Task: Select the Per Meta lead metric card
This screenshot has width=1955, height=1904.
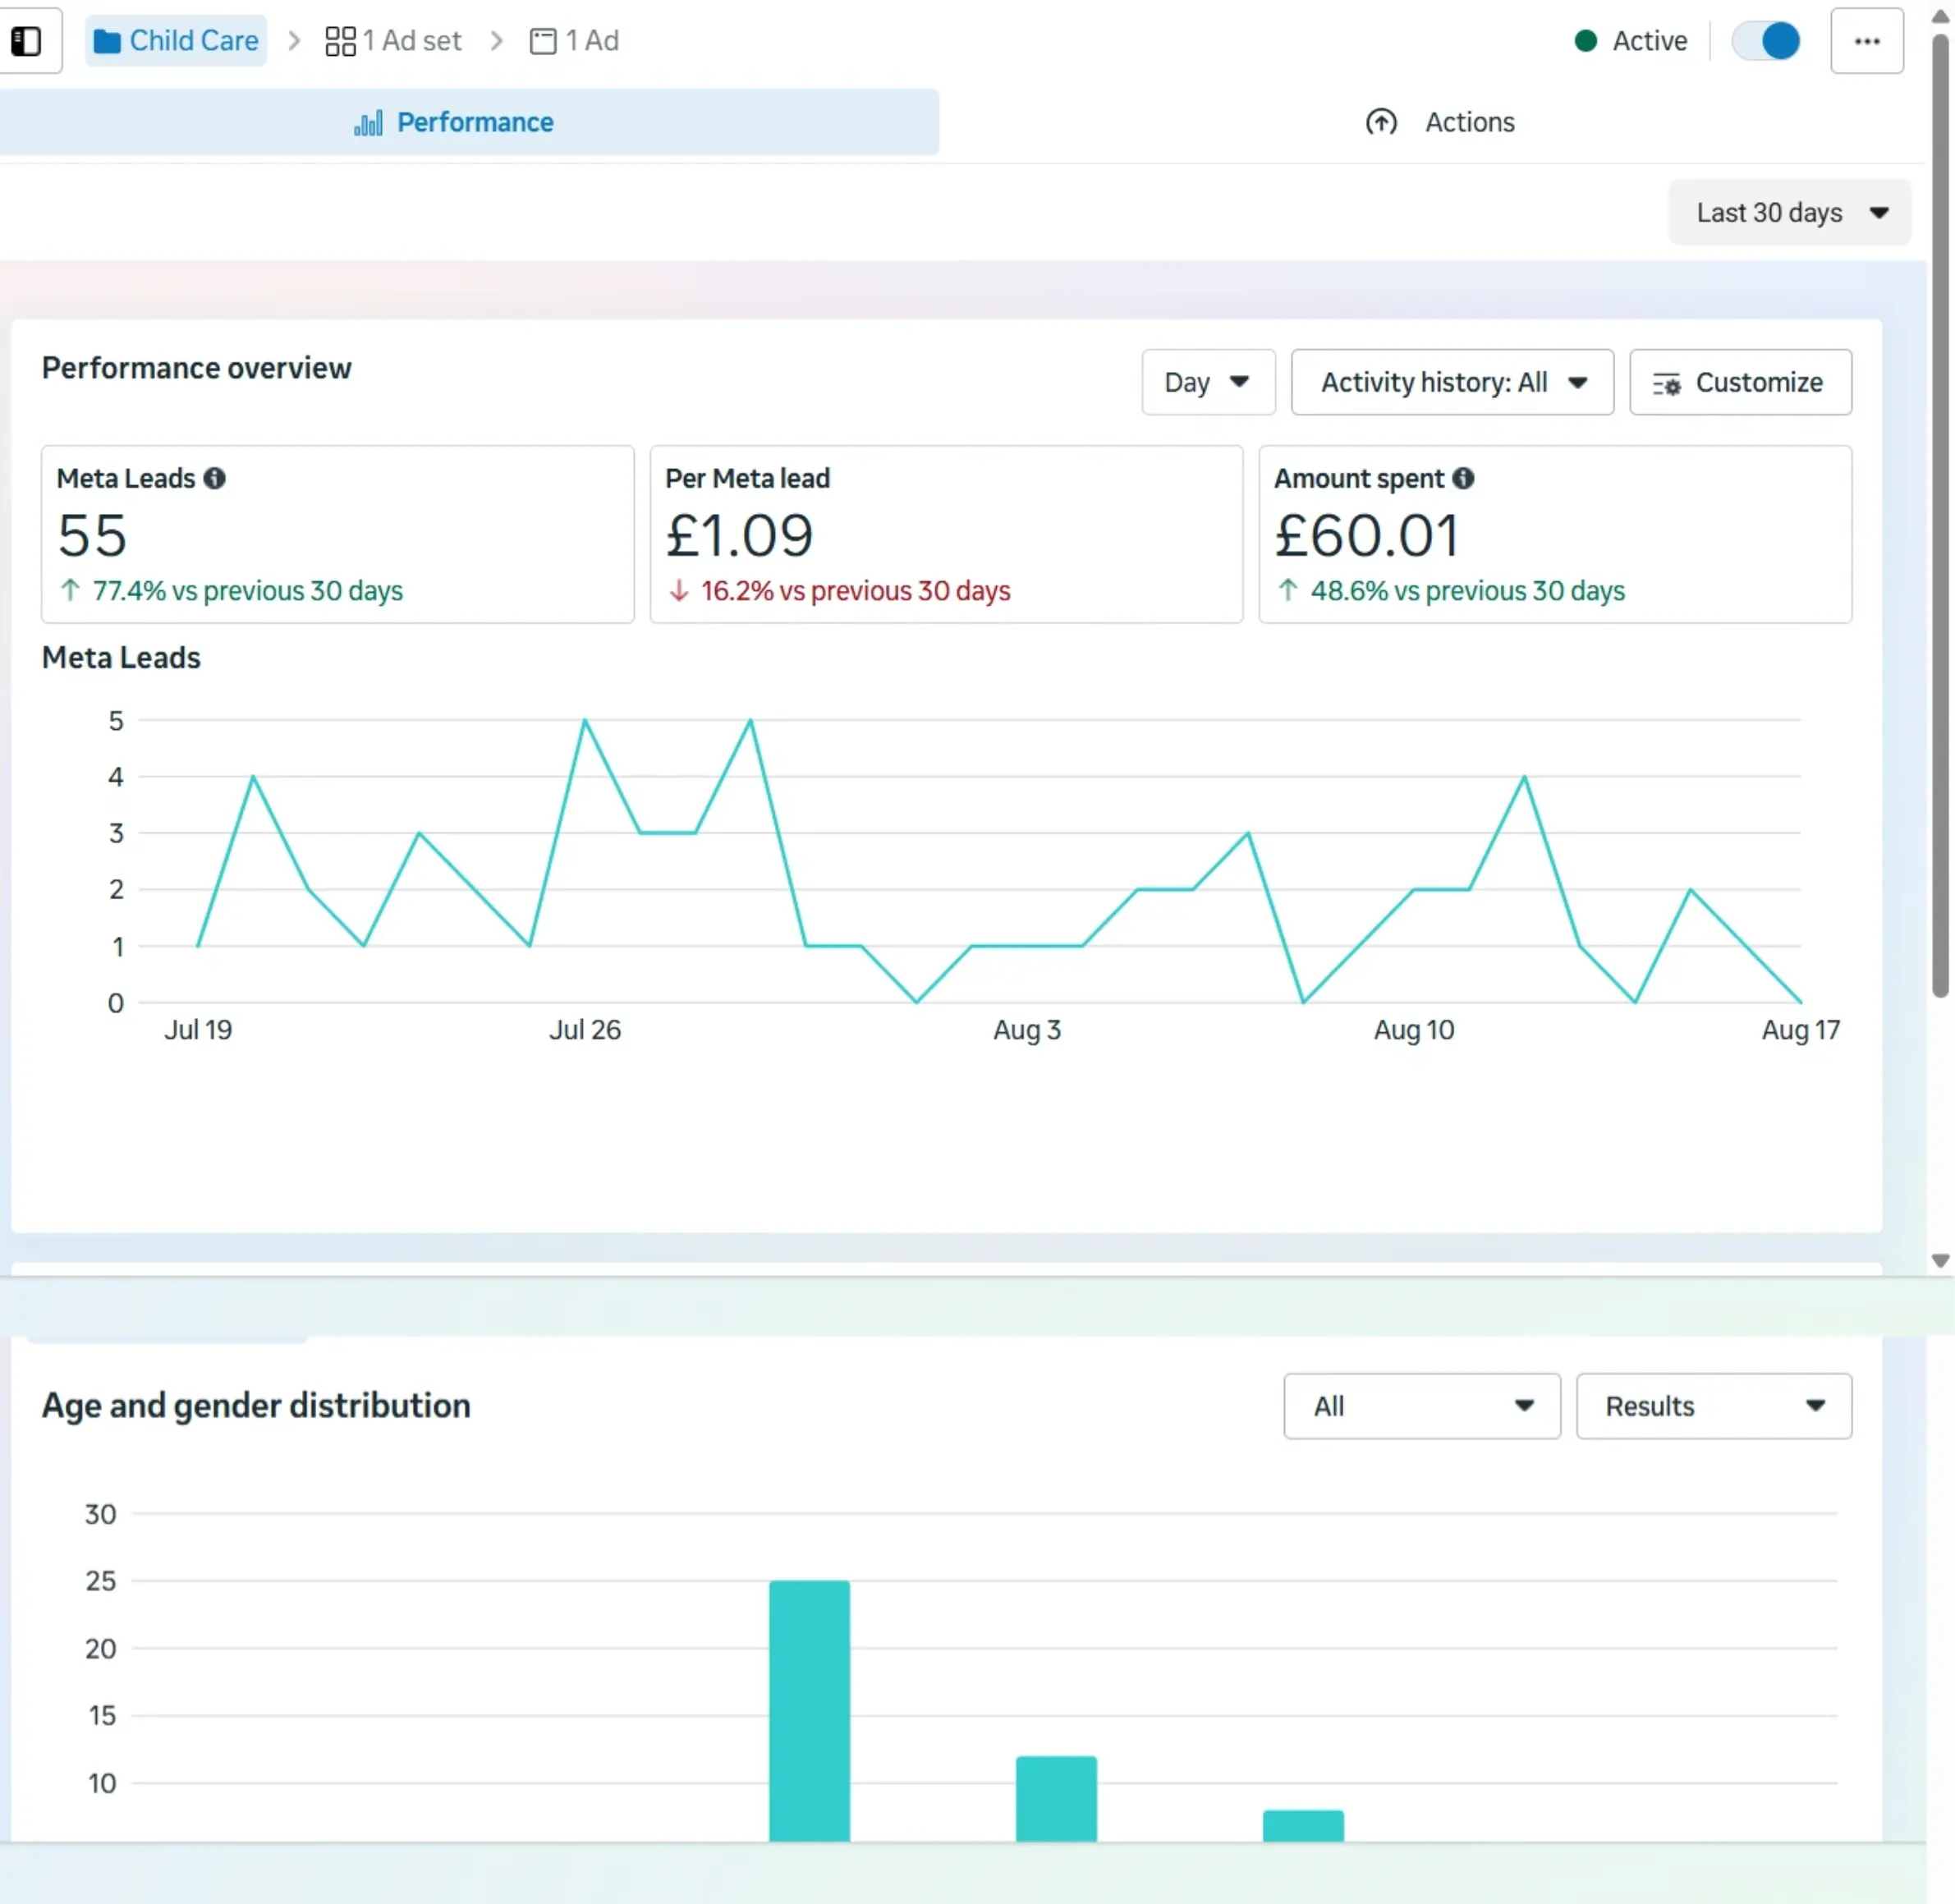Action: click(x=945, y=534)
